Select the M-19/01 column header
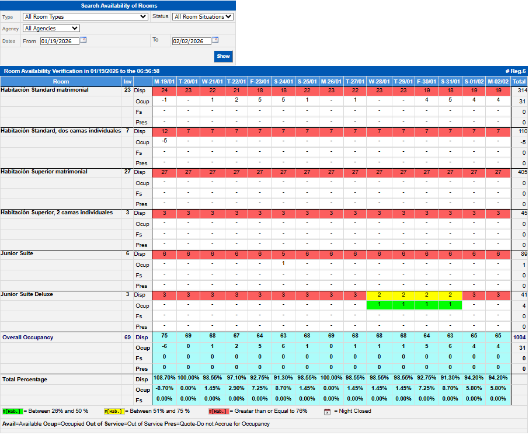The width and height of the screenshot is (529, 435). (x=164, y=82)
